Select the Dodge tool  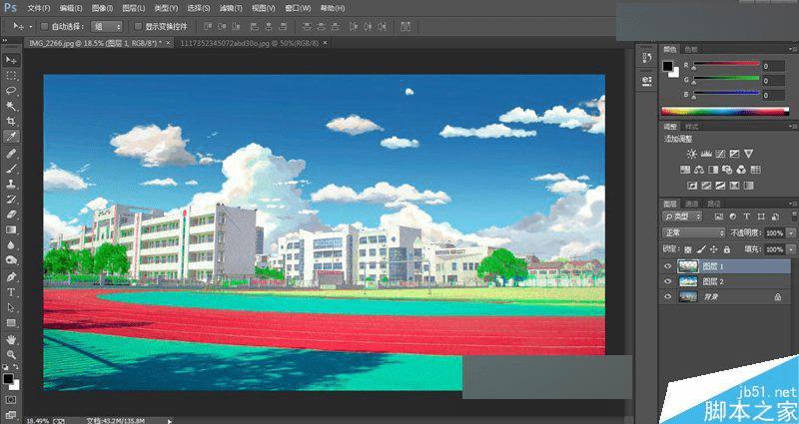point(11,260)
